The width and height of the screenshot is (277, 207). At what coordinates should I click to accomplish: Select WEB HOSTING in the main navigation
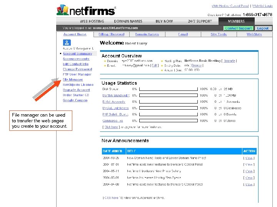click(92, 21)
